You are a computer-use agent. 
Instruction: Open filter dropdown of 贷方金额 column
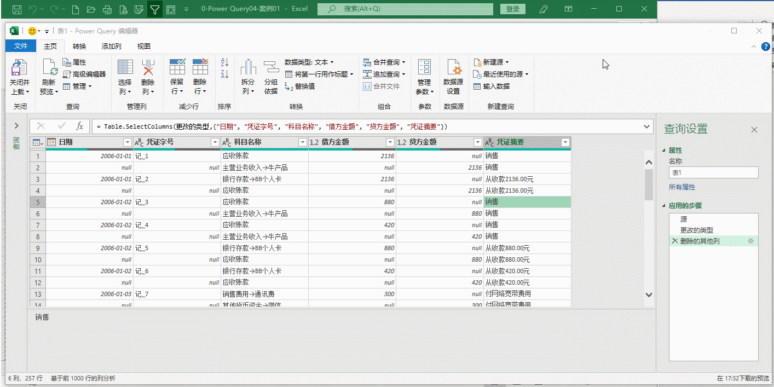(478, 142)
